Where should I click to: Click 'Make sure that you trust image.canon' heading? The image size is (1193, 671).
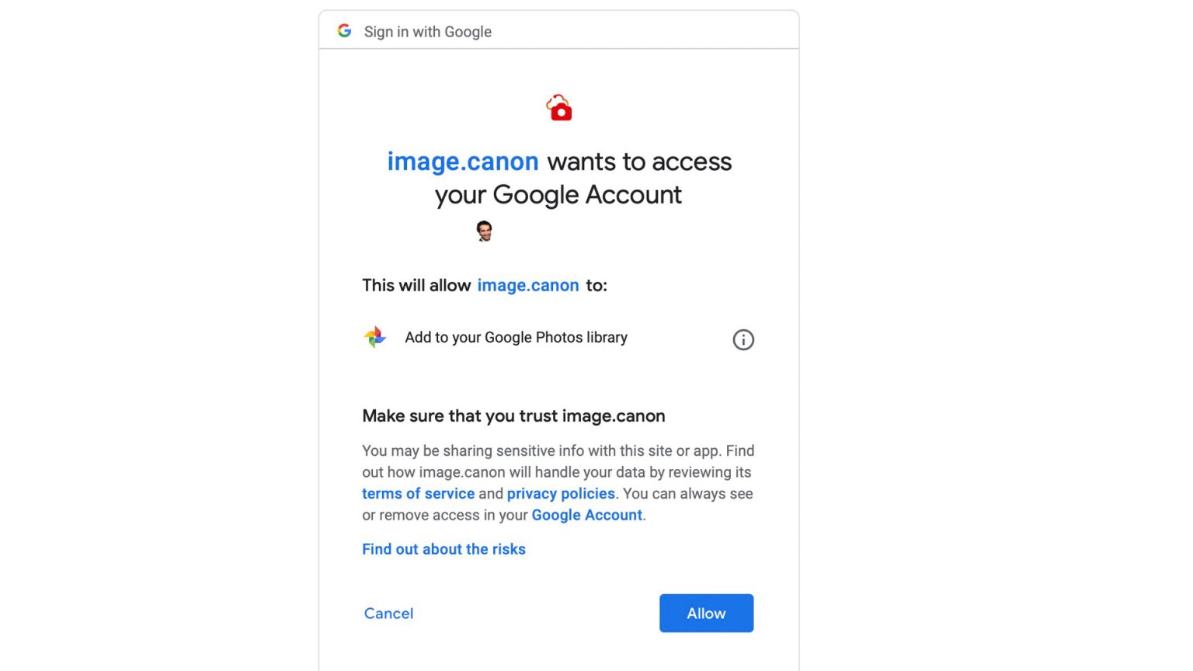pos(513,415)
